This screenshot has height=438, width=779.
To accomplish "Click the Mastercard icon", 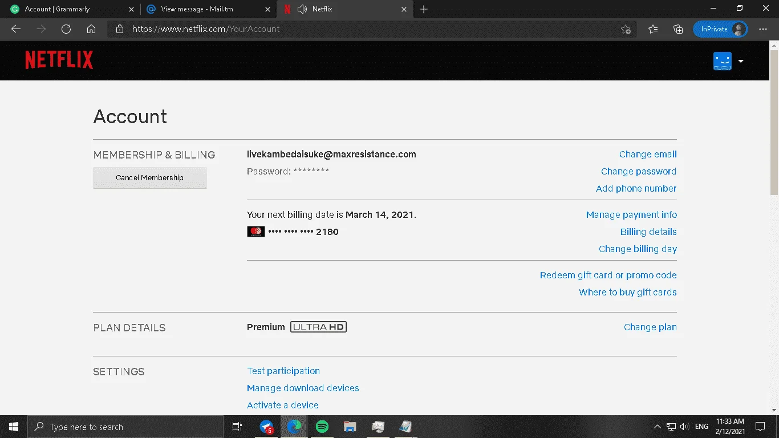I will pyautogui.click(x=256, y=232).
